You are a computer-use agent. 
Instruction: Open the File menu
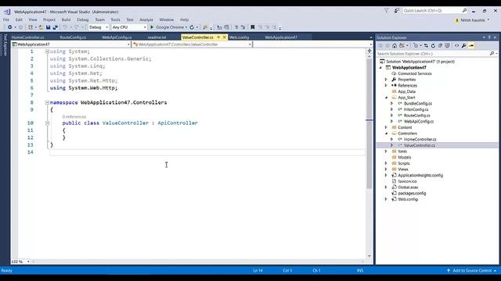(6, 20)
